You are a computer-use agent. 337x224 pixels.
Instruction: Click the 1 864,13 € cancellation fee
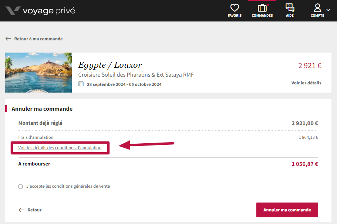point(309,137)
